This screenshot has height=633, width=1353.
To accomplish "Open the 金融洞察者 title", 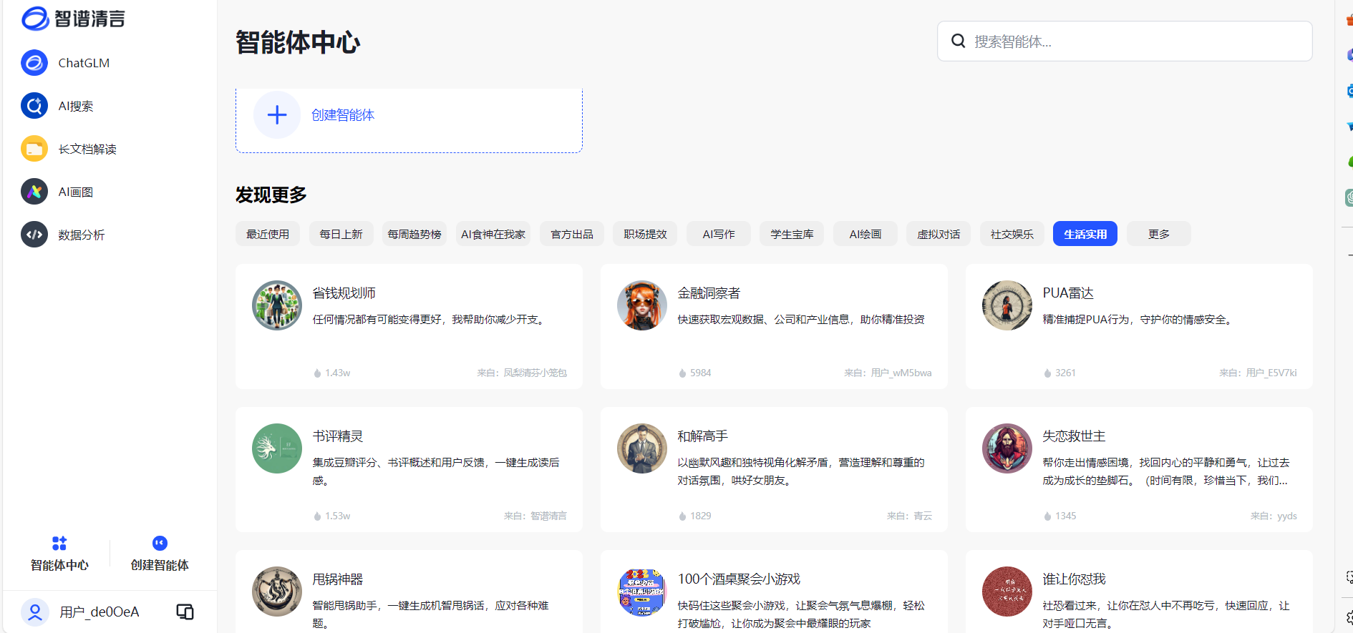I will [709, 293].
